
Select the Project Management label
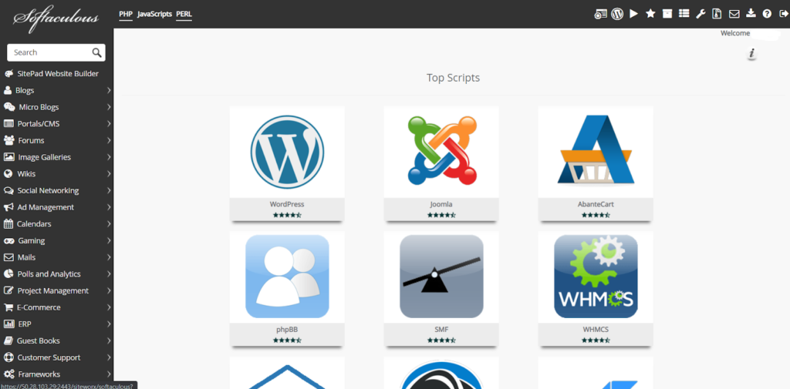[x=53, y=291]
